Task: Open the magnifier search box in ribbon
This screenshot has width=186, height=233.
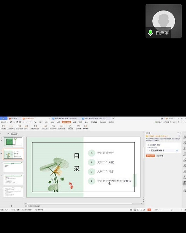Action: 111,122
